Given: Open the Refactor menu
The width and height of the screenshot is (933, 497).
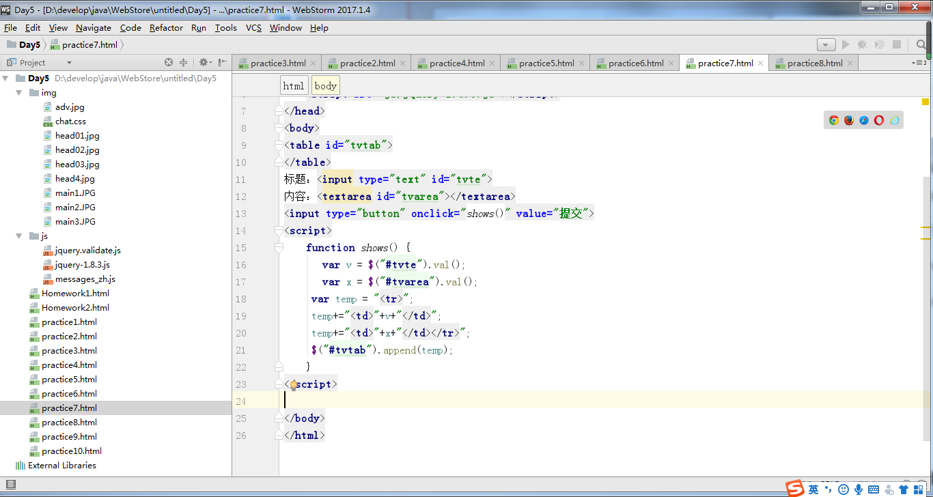Looking at the screenshot, I should pyautogui.click(x=166, y=28).
